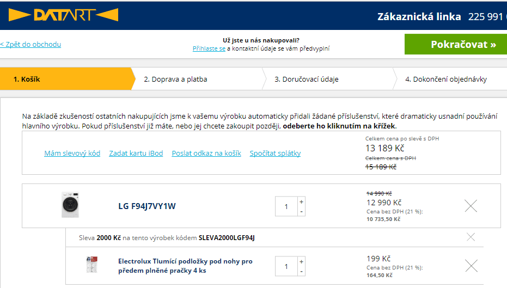Screen dimensions: 507x288
Task: Click the price without VAT 164,50 Kč
Action: pyautogui.click(x=379, y=275)
